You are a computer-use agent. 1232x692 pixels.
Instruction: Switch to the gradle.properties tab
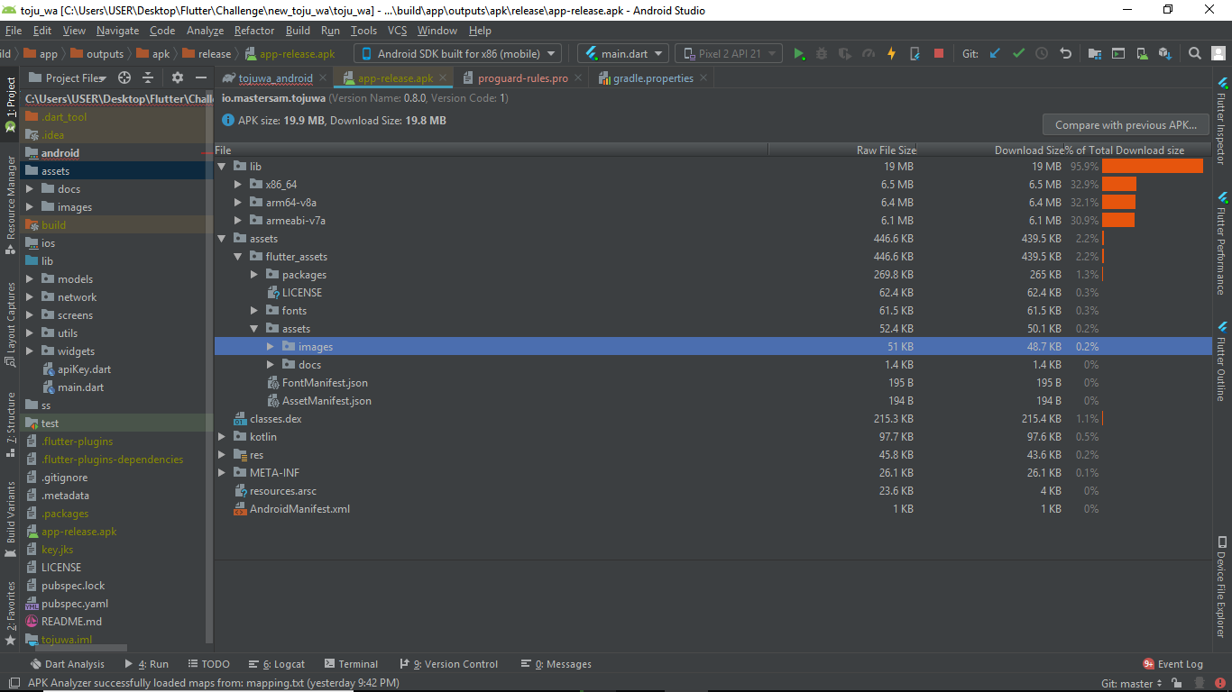coord(653,78)
